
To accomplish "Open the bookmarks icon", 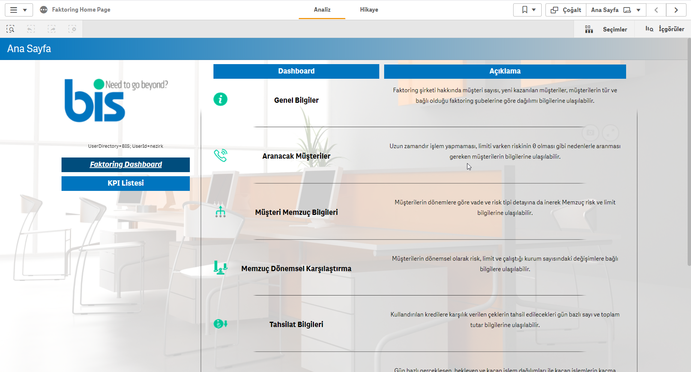I will 525,10.
